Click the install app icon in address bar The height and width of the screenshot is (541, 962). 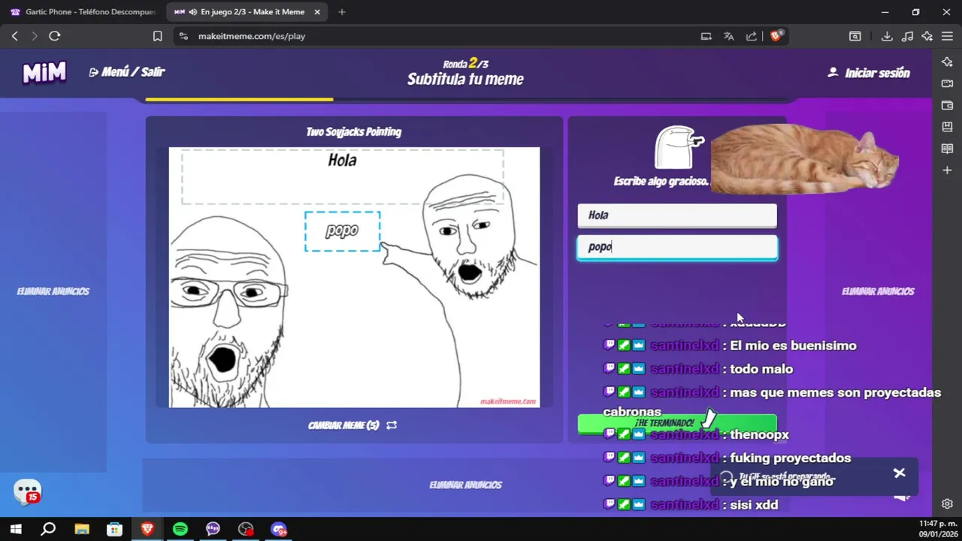[706, 36]
